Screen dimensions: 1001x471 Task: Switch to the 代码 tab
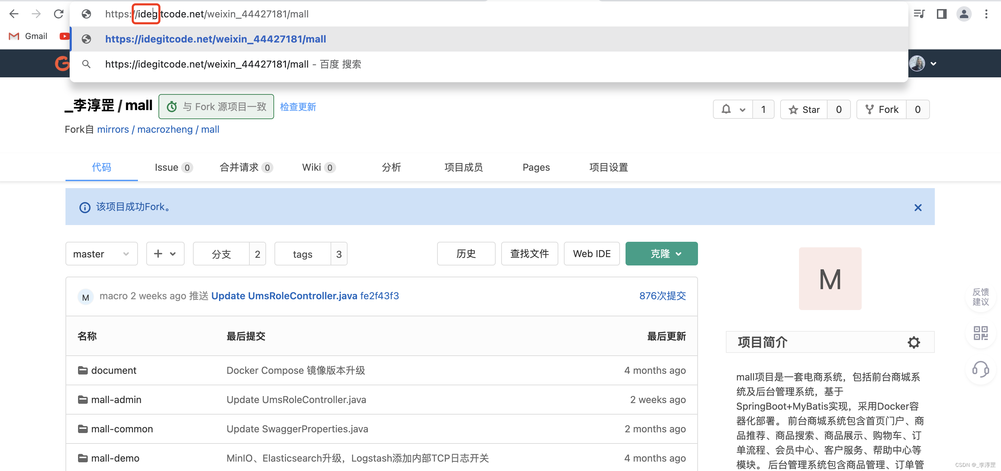(101, 167)
